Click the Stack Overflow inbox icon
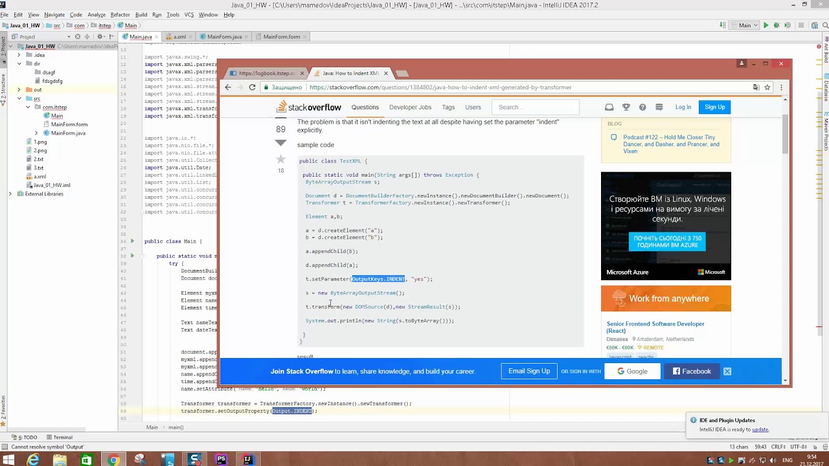The height and width of the screenshot is (466, 829). point(609,107)
